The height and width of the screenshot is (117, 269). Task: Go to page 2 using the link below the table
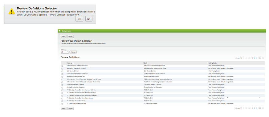[x=255, y=108]
